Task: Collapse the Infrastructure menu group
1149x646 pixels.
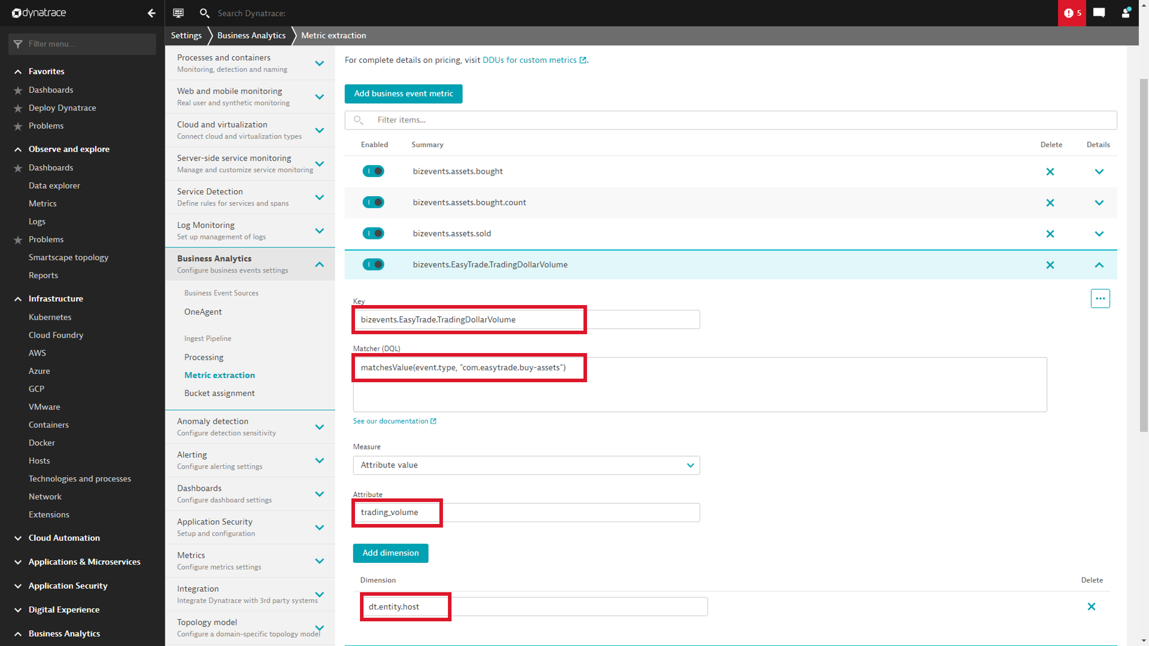Action: [x=56, y=299]
